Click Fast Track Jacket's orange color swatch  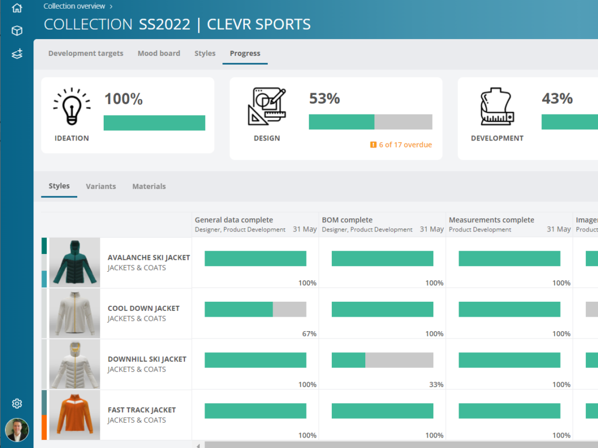point(44,427)
